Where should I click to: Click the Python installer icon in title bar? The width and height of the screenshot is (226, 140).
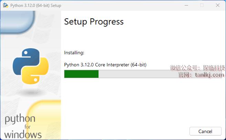coord(6,5)
